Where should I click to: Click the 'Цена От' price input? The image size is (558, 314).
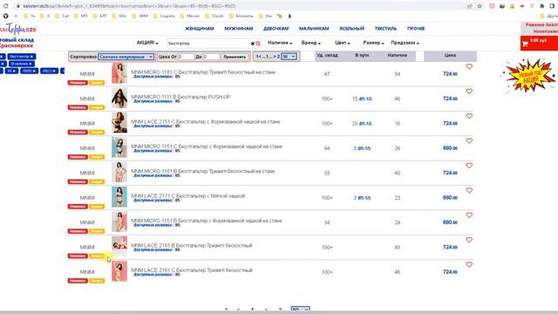[186, 57]
